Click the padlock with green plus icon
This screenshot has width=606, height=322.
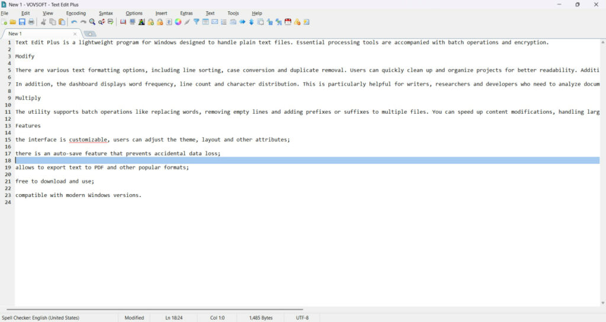[151, 22]
